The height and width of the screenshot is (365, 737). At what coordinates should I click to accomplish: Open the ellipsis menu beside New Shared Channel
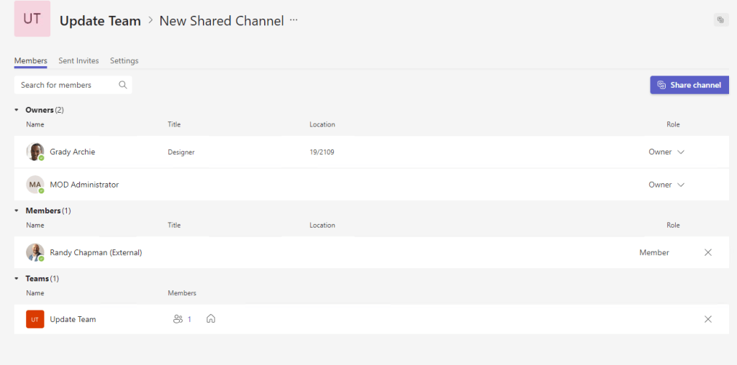pos(294,21)
